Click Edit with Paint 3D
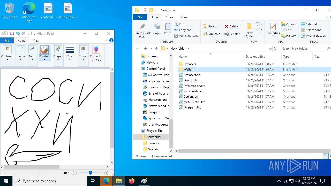The height and width of the screenshot is (186, 331). [x=96, y=54]
